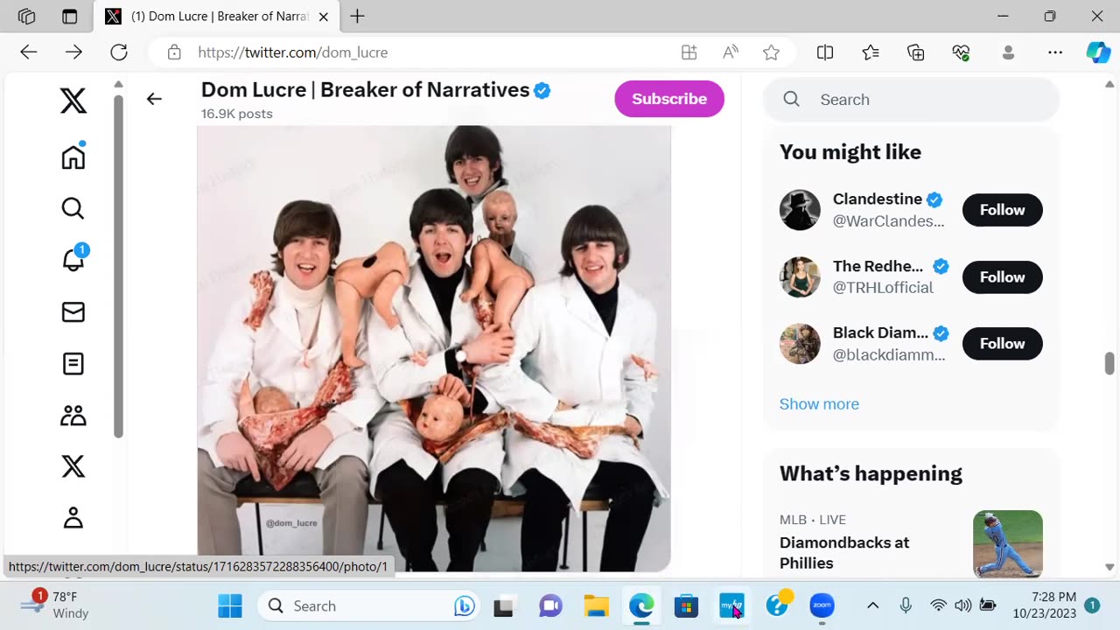1120x630 pixels.
Task: Open Profile person icon in sidebar
Action: (73, 518)
